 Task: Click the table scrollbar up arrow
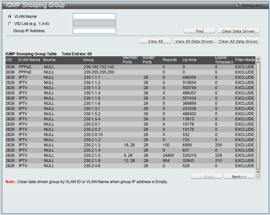pos(258,59)
